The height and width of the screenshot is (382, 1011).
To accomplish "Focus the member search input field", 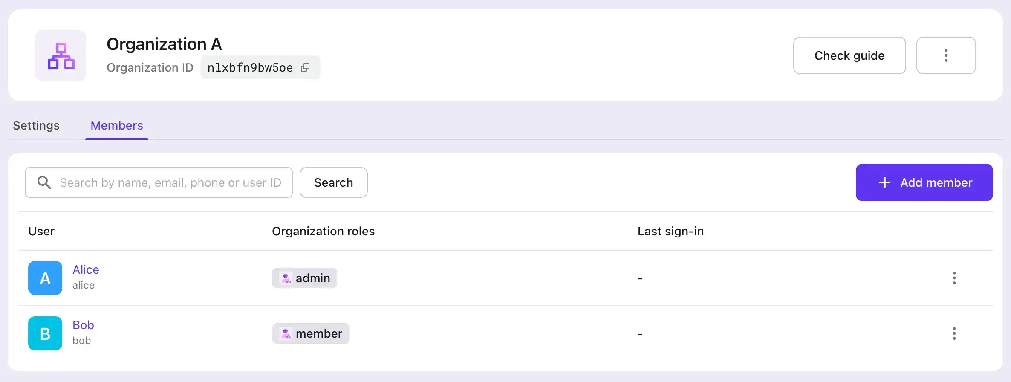I will point(170,182).
